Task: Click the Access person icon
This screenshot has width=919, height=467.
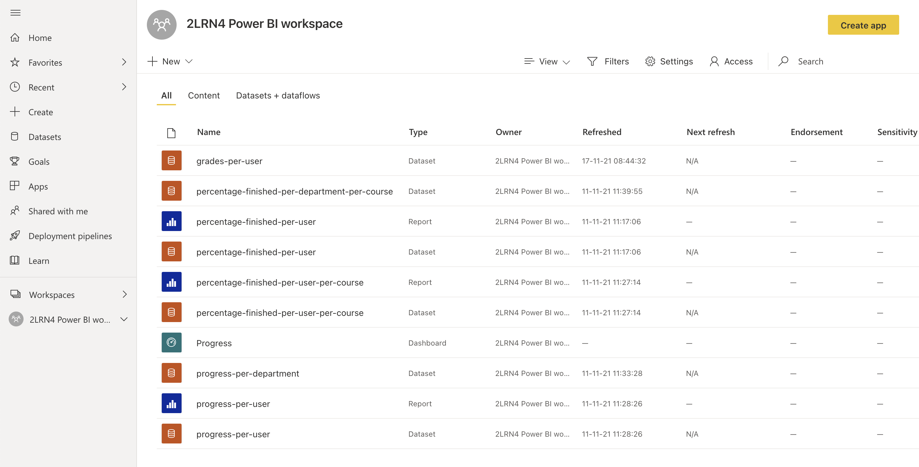Action: pyautogui.click(x=714, y=61)
